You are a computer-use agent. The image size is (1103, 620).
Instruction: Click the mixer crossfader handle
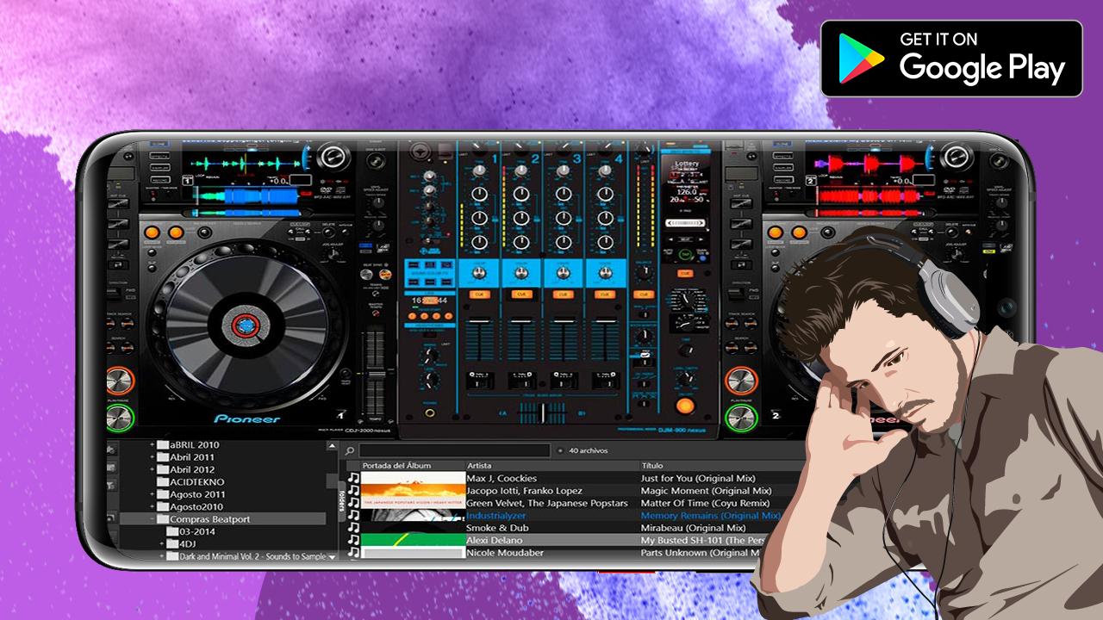pos(543,413)
